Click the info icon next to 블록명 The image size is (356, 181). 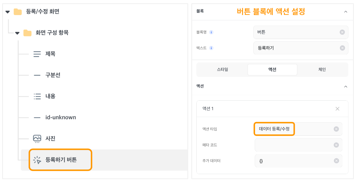click(211, 32)
